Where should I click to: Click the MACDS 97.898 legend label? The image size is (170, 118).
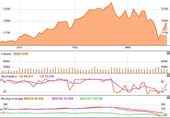(62, 99)
